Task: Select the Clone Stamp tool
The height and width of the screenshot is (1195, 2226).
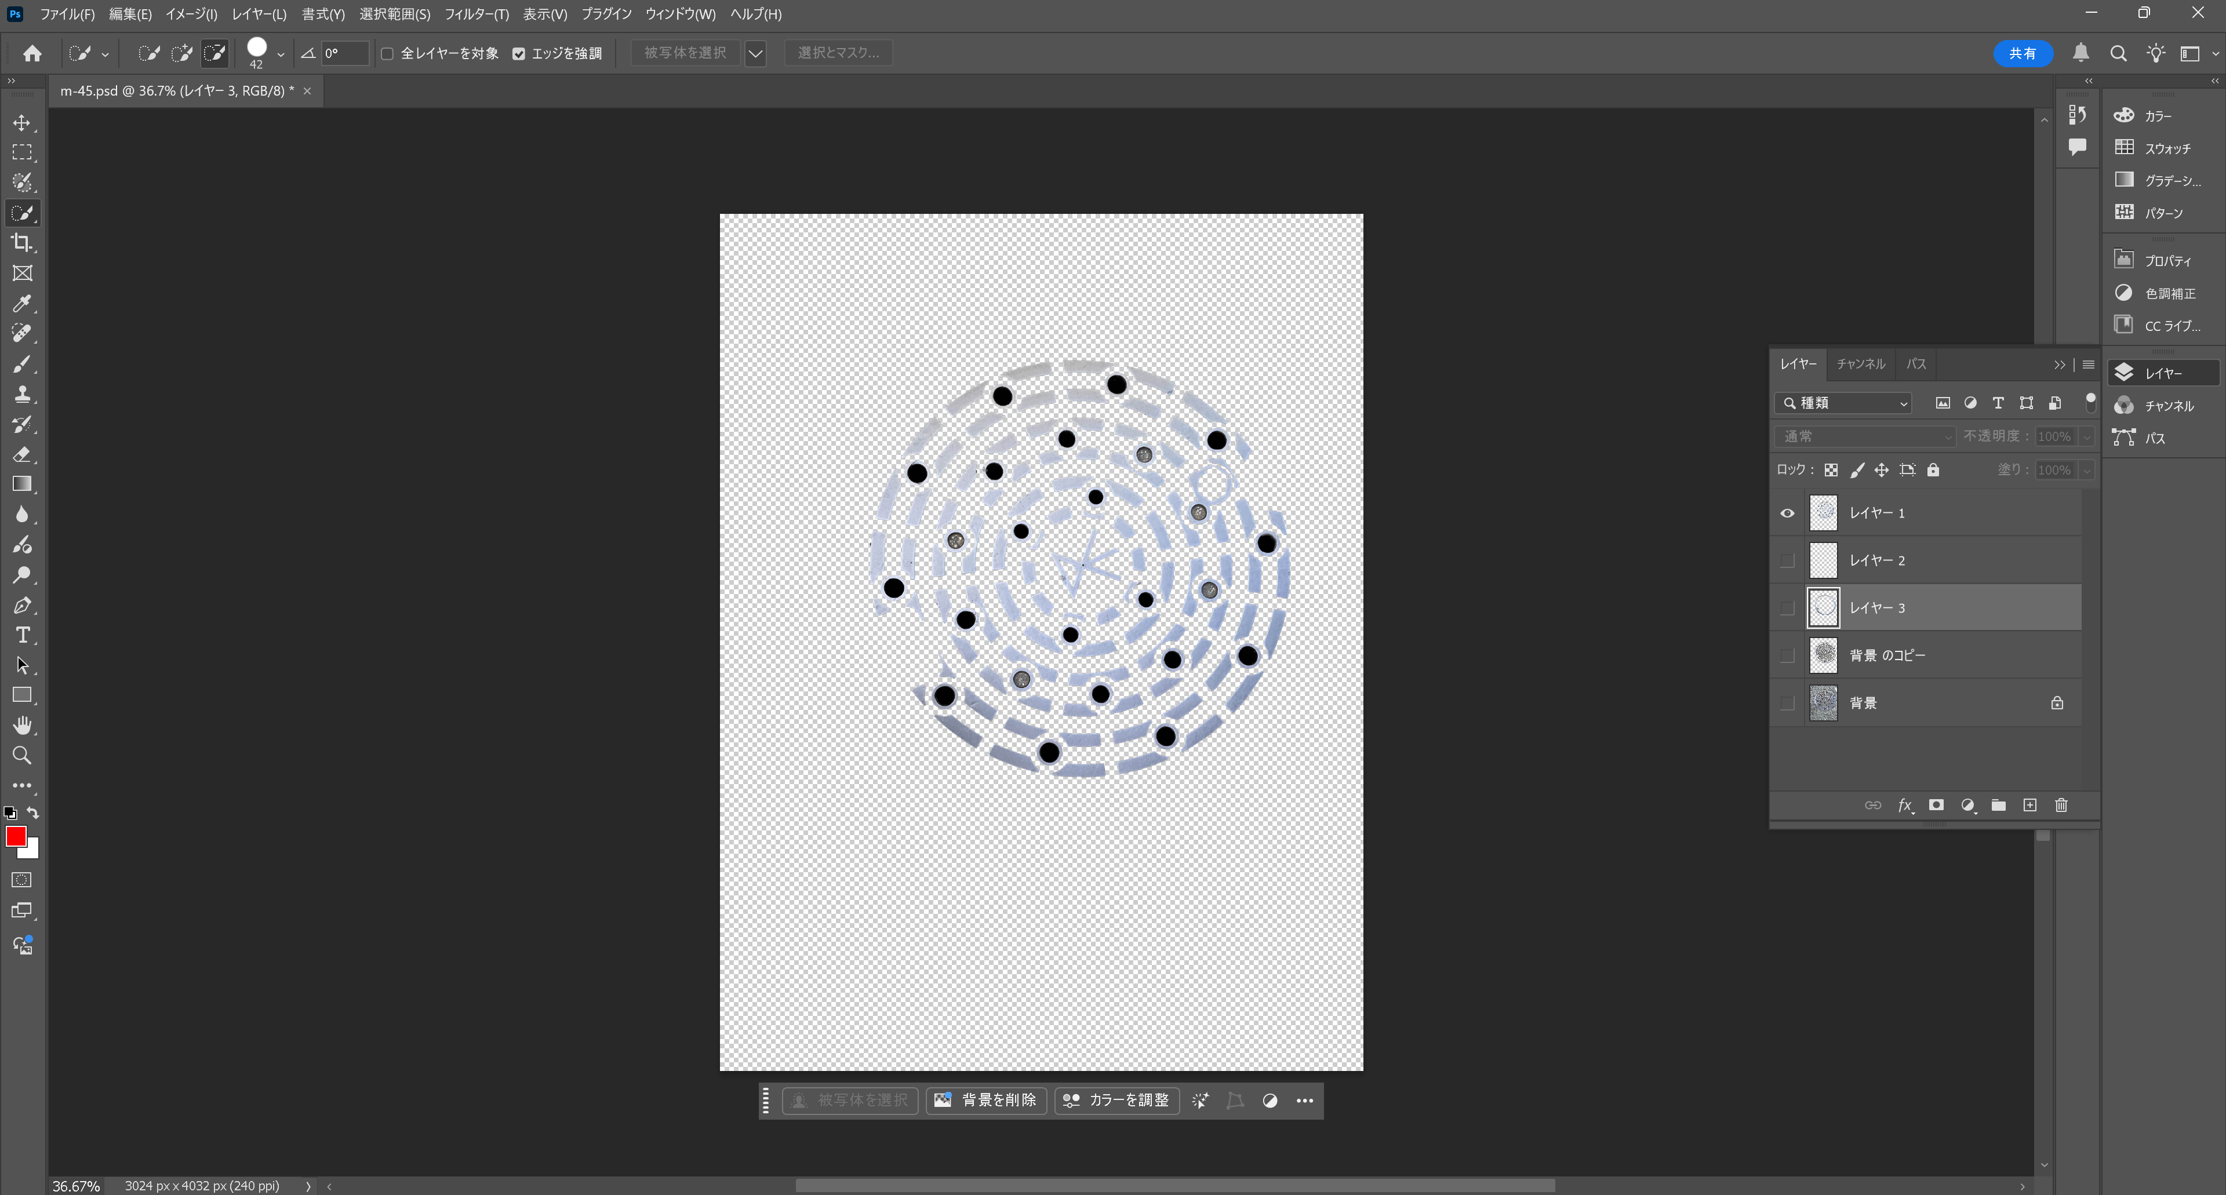Action: 21,394
